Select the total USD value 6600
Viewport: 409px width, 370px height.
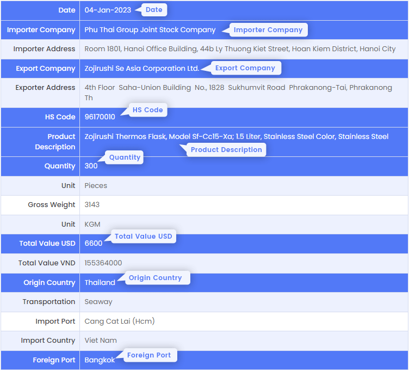pos(94,243)
